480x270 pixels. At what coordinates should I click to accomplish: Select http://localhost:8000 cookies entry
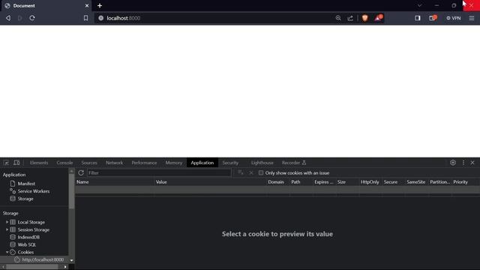[x=43, y=259]
